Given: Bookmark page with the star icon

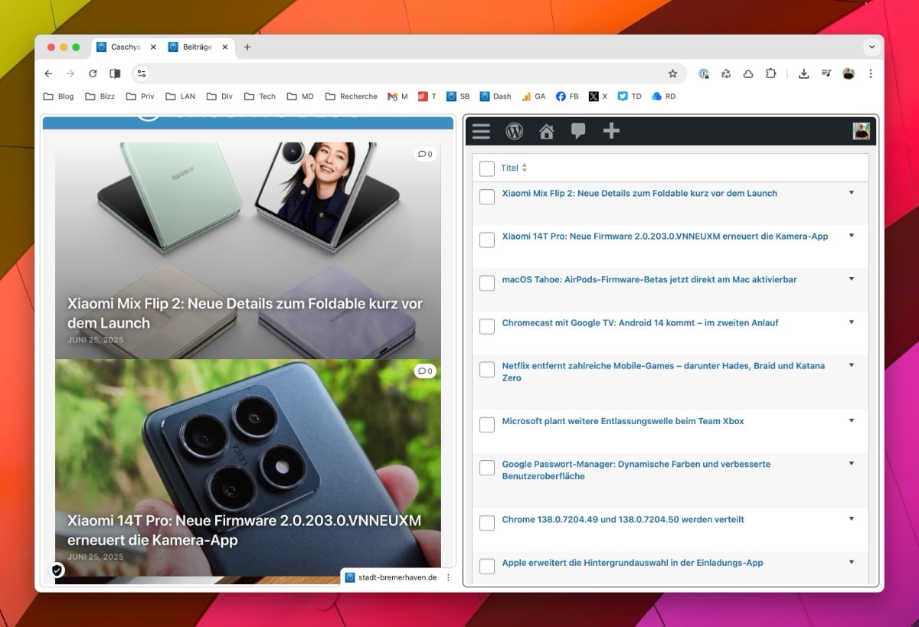Looking at the screenshot, I should click(672, 73).
